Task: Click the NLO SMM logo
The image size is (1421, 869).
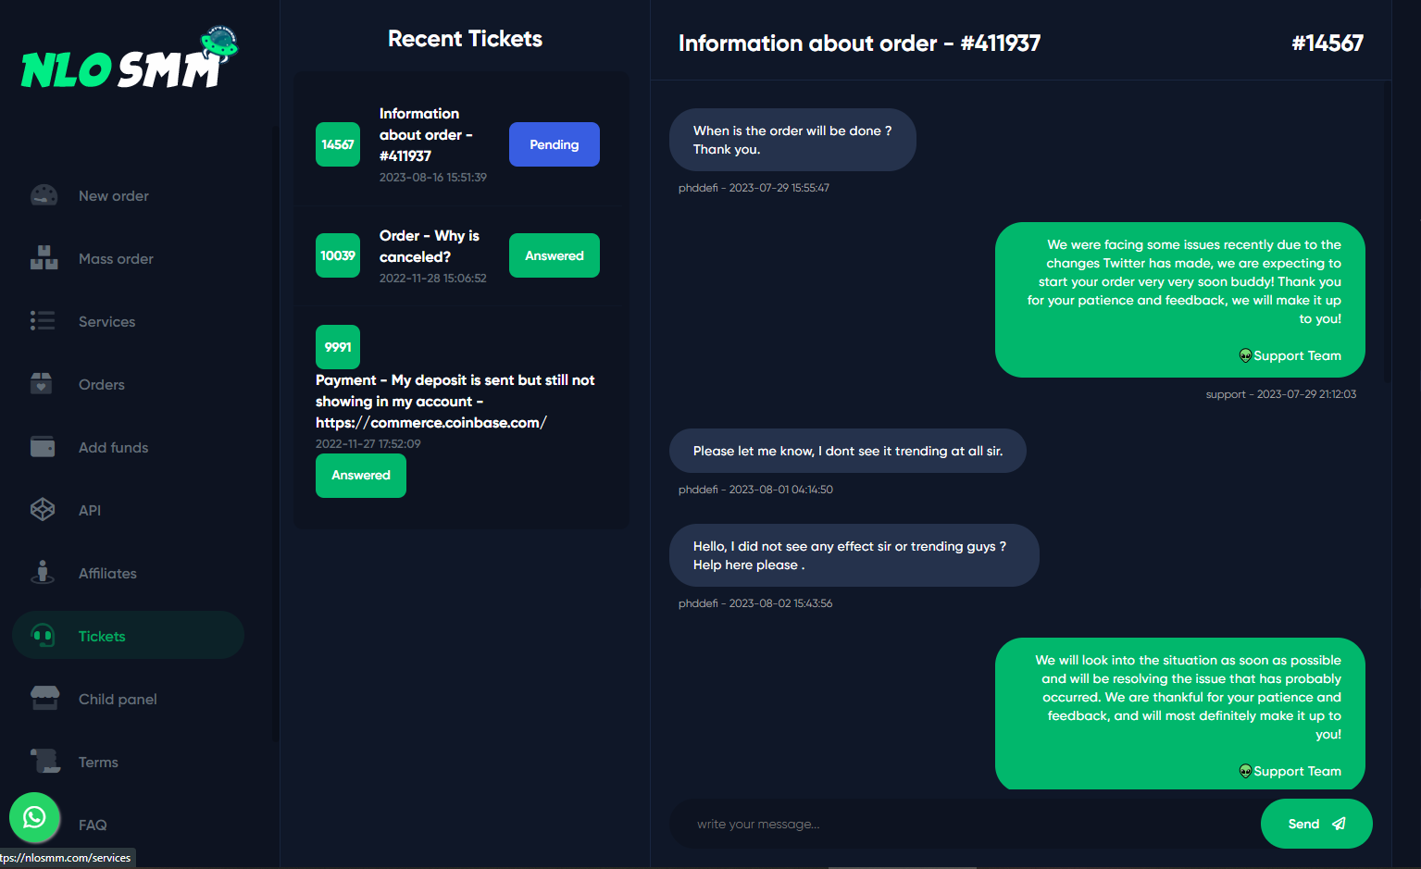Action: tap(130, 58)
